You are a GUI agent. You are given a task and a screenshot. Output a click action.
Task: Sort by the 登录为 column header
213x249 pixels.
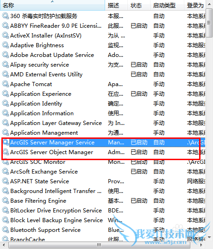[195, 5]
